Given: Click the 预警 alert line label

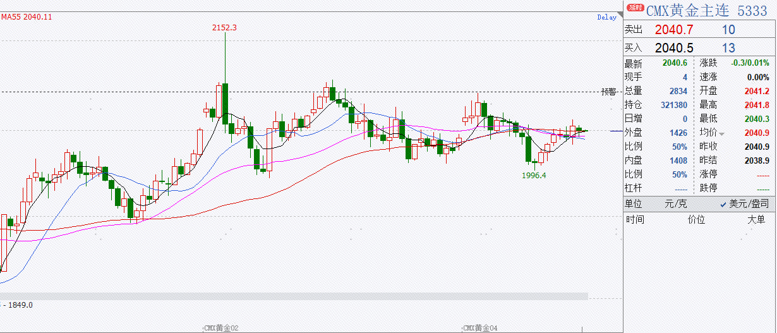Looking at the screenshot, I should coord(608,92).
